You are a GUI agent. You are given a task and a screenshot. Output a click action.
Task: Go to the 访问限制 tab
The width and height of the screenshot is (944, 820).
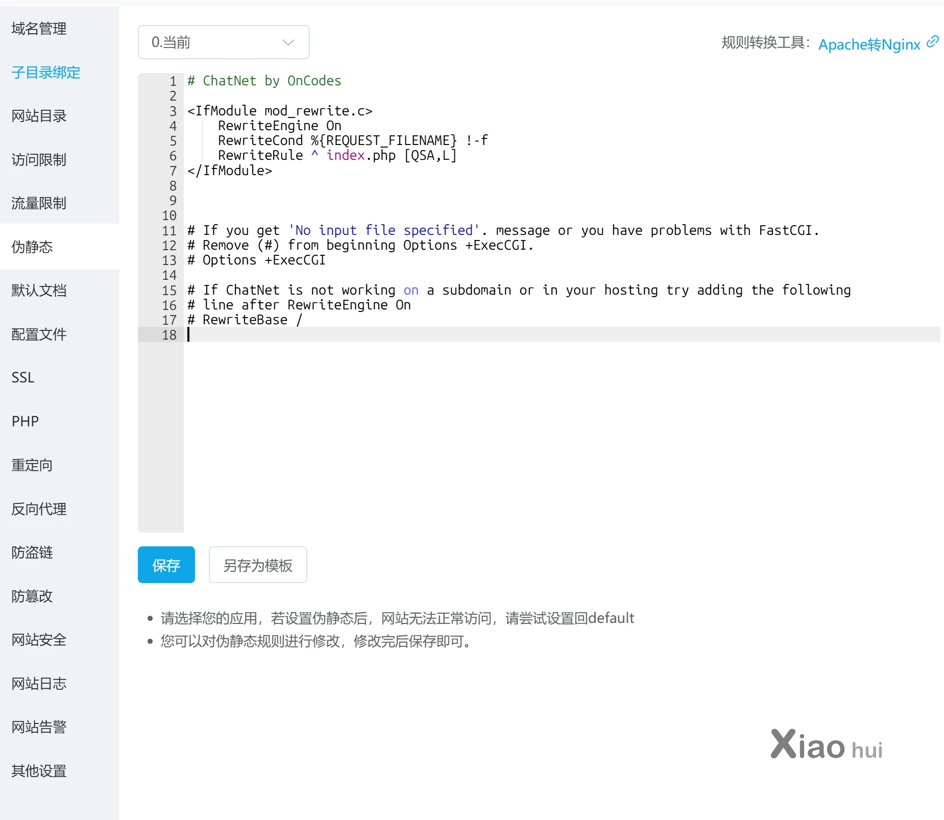click(39, 160)
